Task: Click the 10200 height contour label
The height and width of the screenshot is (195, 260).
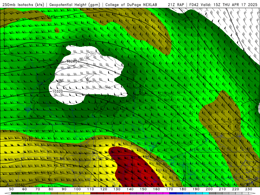Action: pyautogui.click(x=86, y=40)
